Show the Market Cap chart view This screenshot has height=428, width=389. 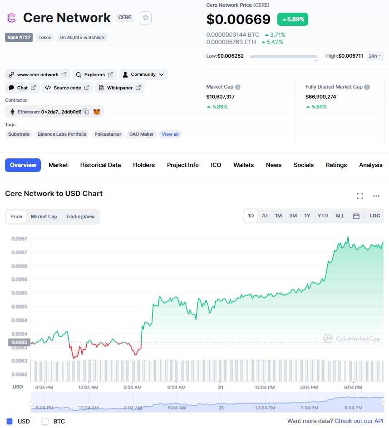coord(44,217)
